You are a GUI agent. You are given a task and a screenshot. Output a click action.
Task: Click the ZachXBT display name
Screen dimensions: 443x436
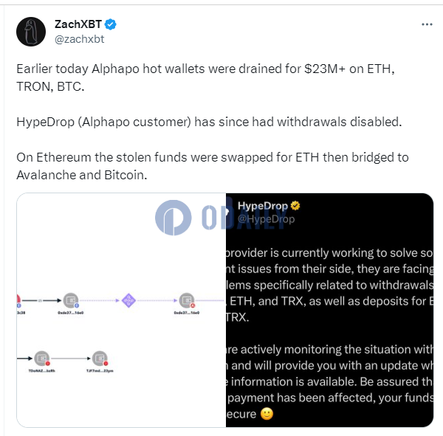(78, 24)
